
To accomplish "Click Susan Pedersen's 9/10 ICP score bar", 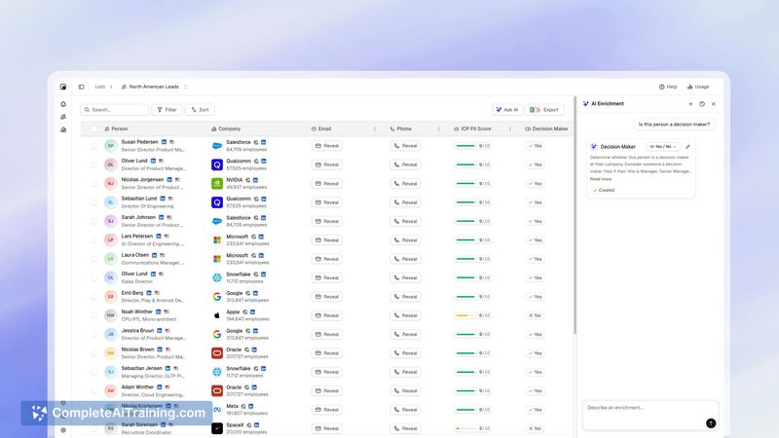I will tap(472, 146).
